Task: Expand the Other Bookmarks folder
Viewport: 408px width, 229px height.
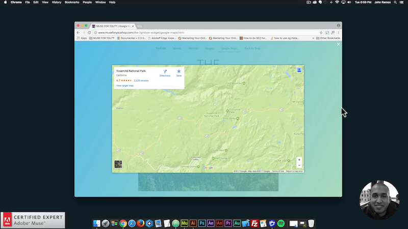Action: (x=328, y=38)
